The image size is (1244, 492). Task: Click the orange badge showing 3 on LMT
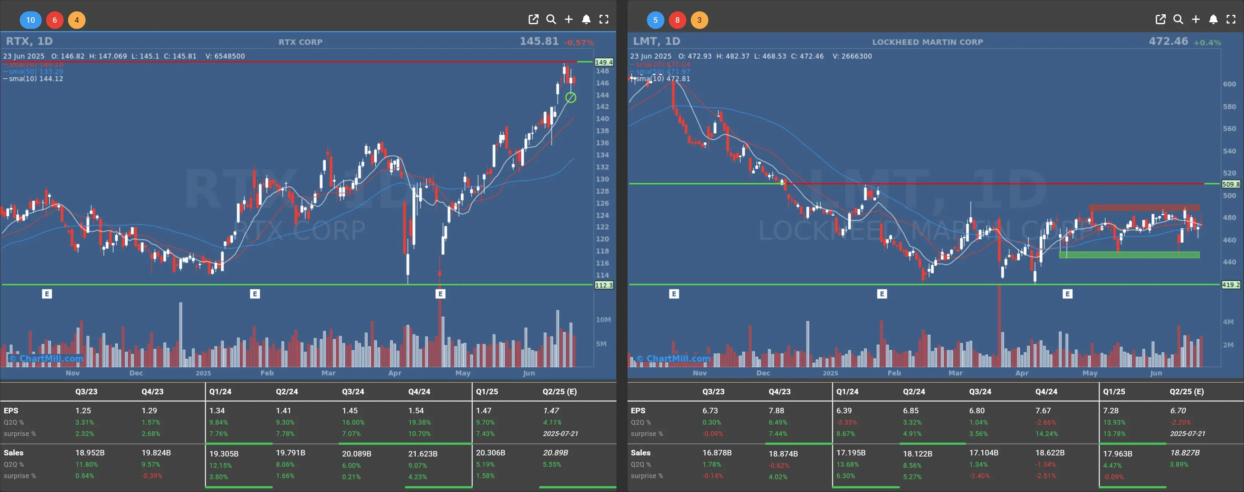[699, 20]
